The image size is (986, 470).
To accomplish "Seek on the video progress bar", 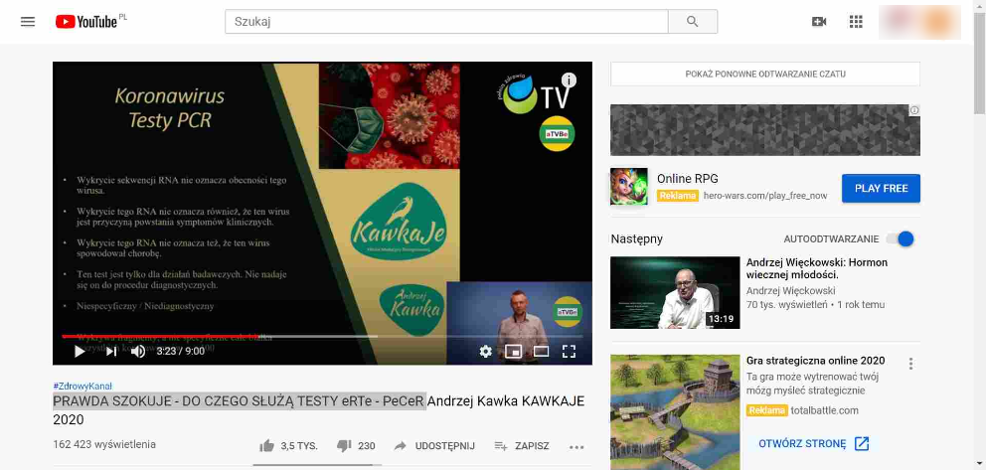I will click(x=322, y=336).
